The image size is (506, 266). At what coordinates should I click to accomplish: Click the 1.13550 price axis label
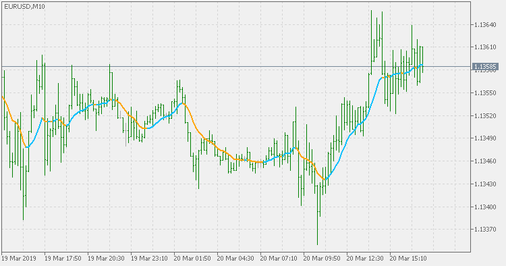click(x=485, y=93)
